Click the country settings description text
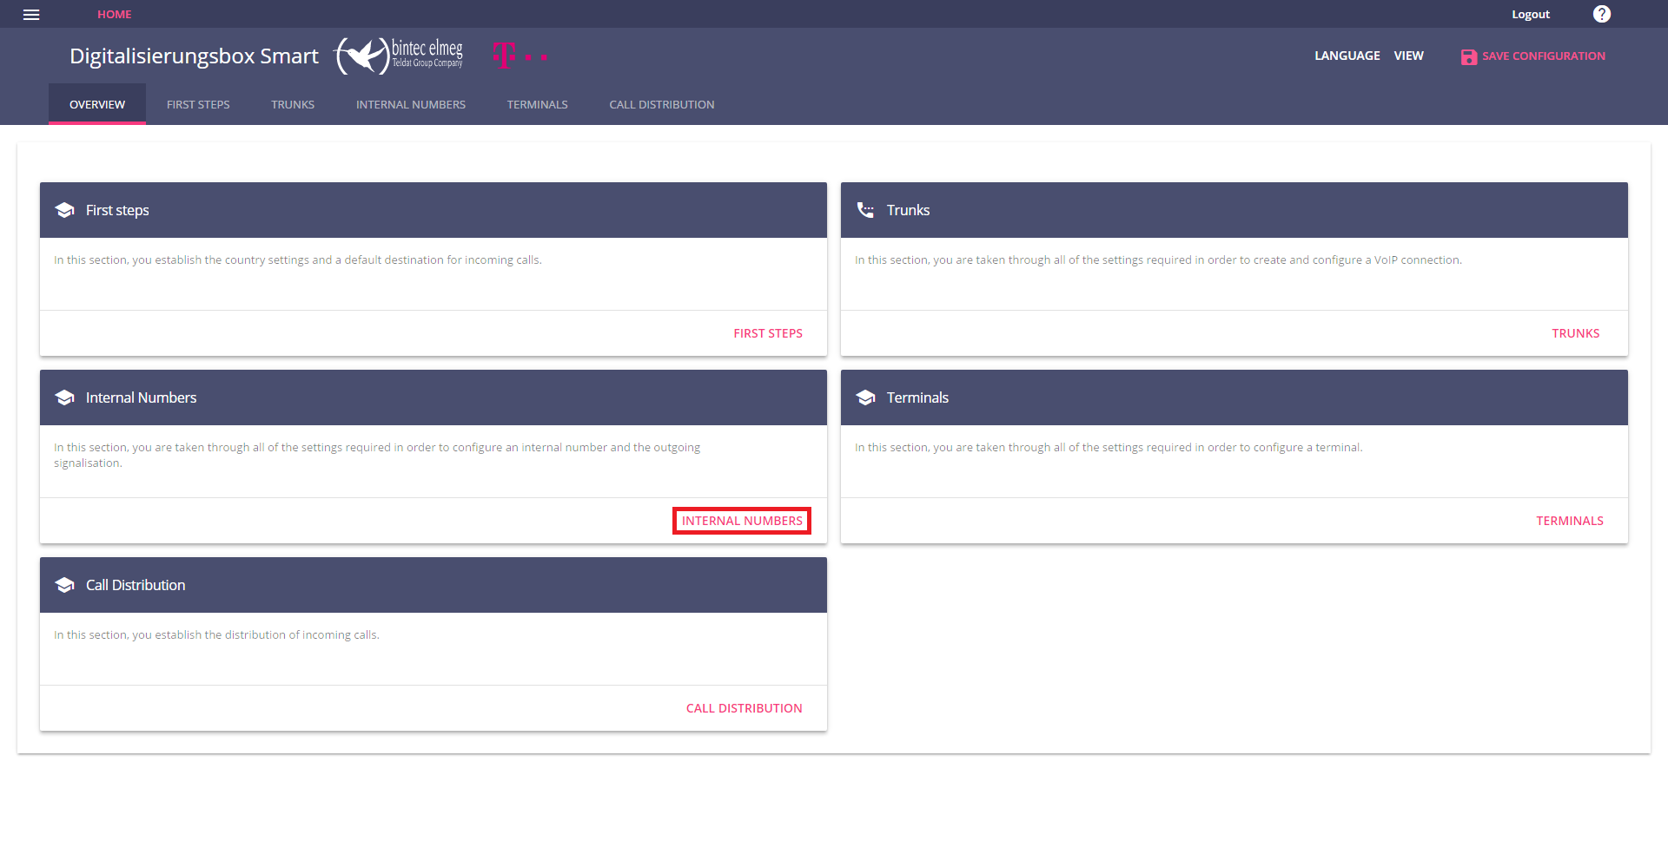 coord(298,259)
